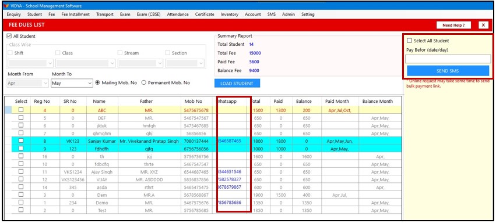Click Balance Fee value 9400

(254, 70)
